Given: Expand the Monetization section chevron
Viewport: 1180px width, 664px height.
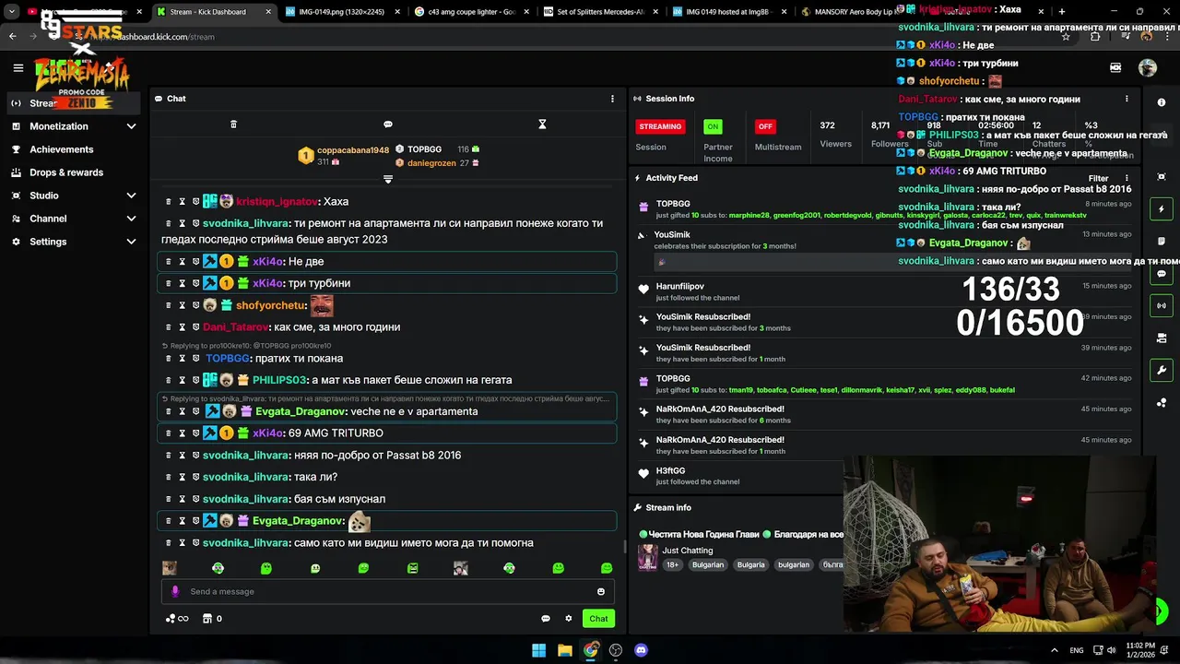Looking at the screenshot, I should pyautogui.click(x=131, y=126).
